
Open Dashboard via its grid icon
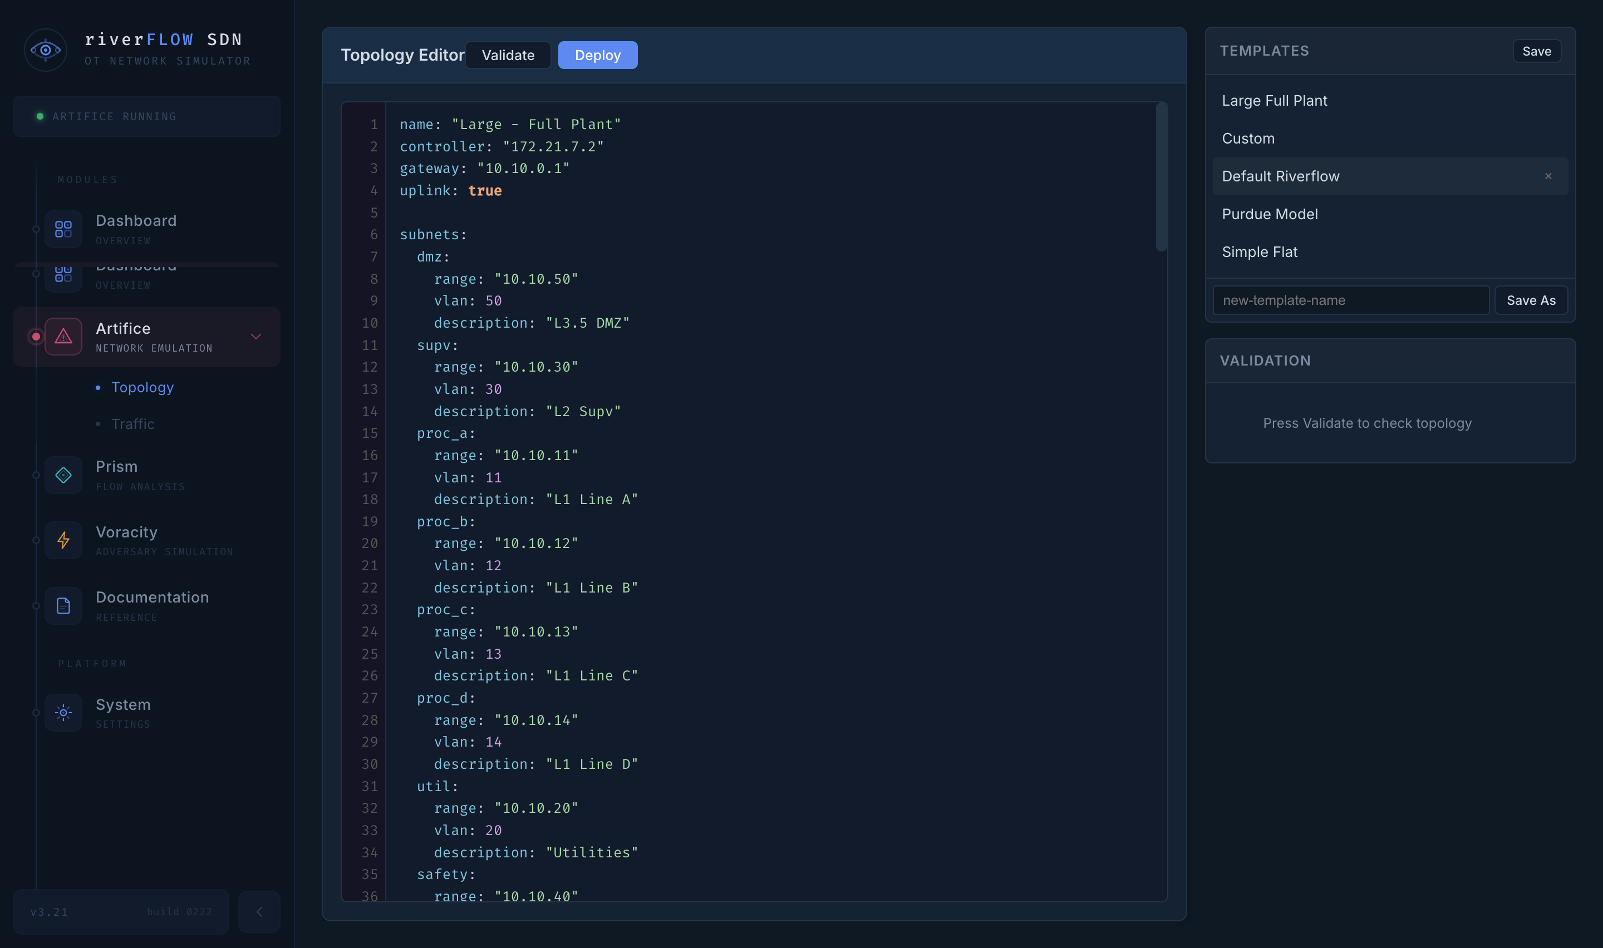tap(63, 229)
